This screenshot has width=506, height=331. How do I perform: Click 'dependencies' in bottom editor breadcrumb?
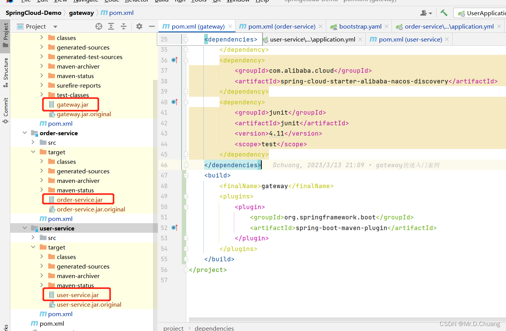(x=214, y=328)
